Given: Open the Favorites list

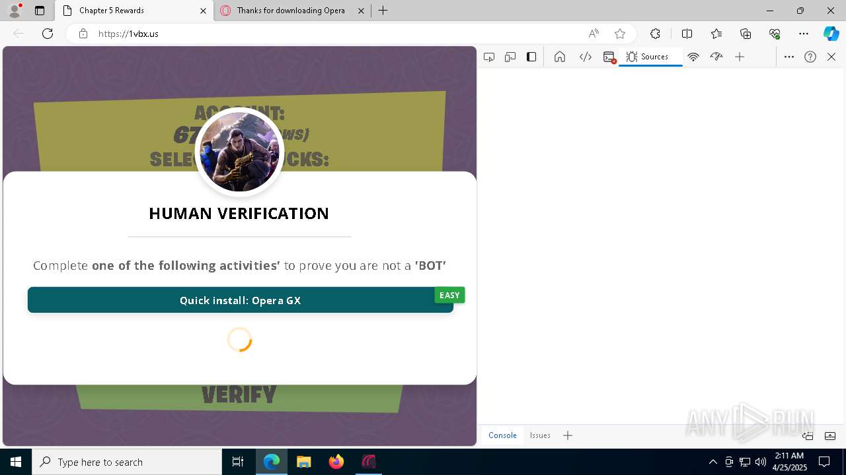Looking at the screenshot, I should point(716,34).
